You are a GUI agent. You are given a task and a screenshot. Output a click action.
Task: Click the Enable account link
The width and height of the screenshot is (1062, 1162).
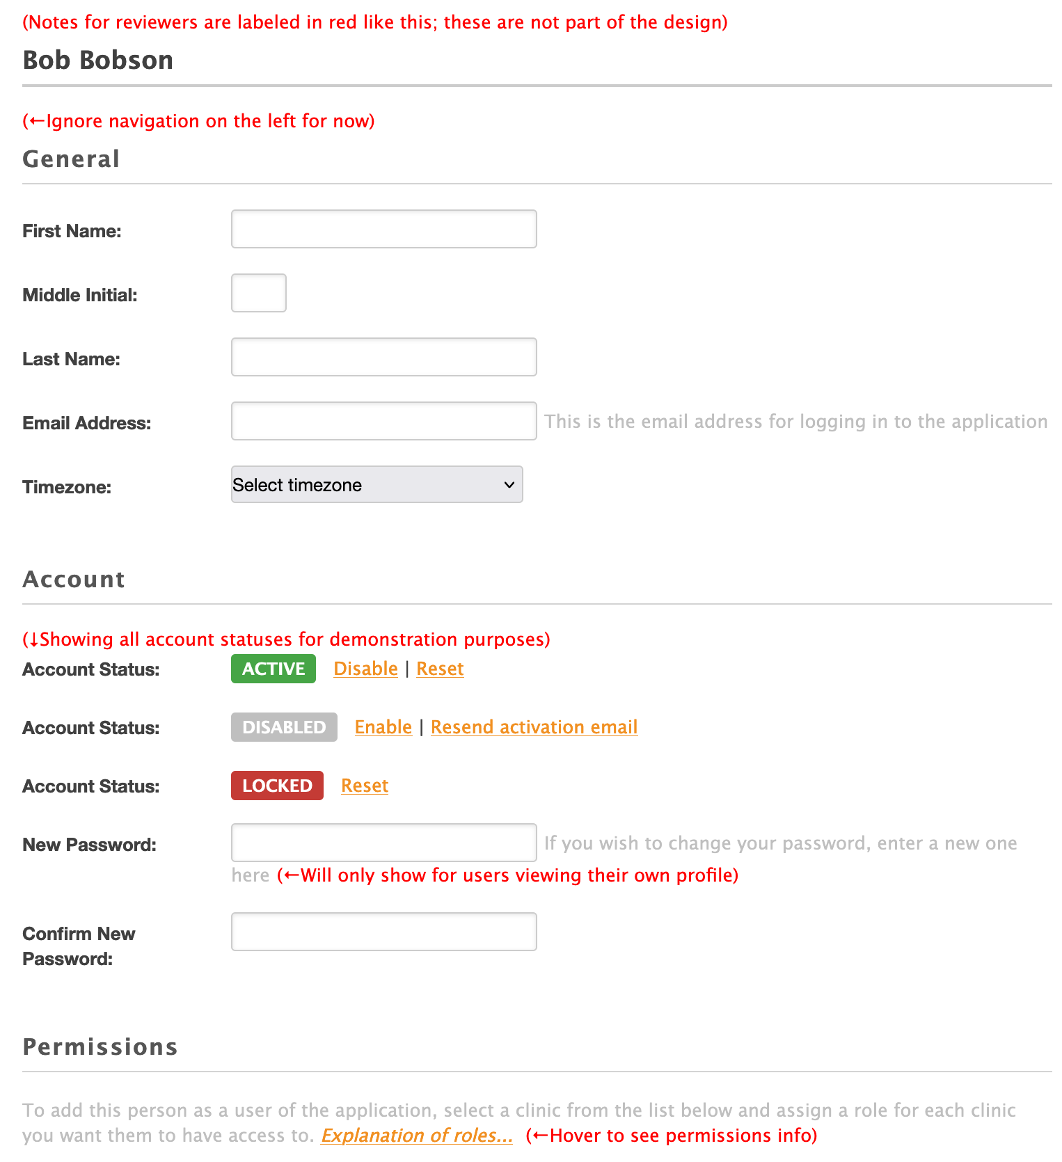point(383,727)
